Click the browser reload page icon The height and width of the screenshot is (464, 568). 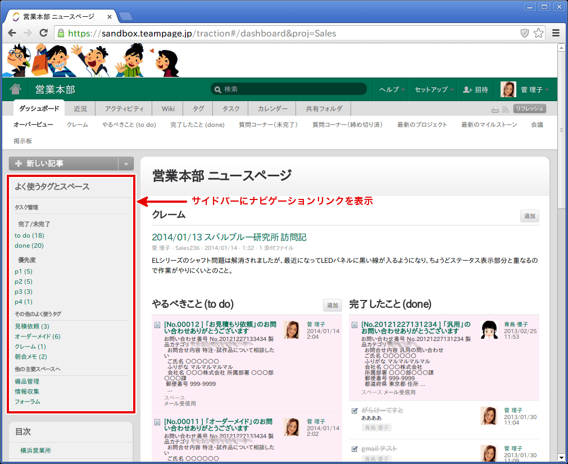pos(43,33)
